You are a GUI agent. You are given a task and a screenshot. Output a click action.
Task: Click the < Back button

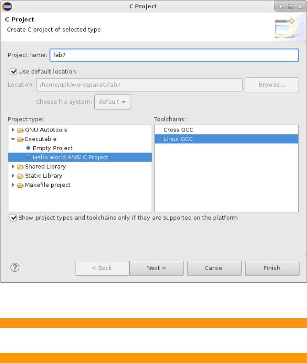(x=102, y=268)
